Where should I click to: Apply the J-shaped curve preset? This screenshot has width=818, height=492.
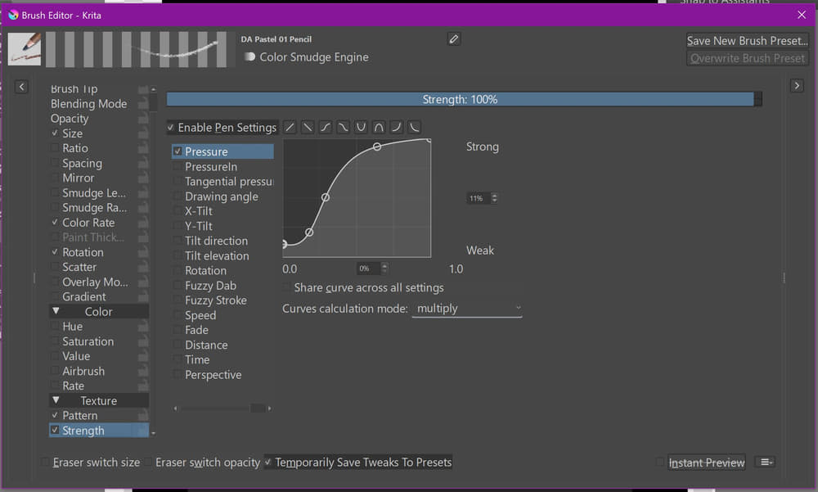pyautogui.click(x=397, y=128)
